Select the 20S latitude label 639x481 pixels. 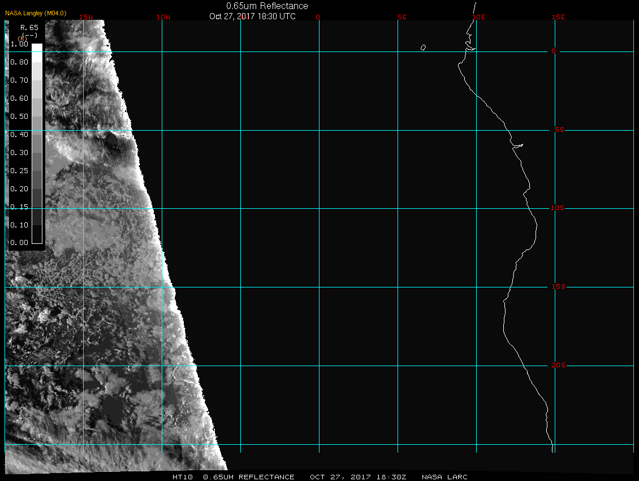pos(558,366)
